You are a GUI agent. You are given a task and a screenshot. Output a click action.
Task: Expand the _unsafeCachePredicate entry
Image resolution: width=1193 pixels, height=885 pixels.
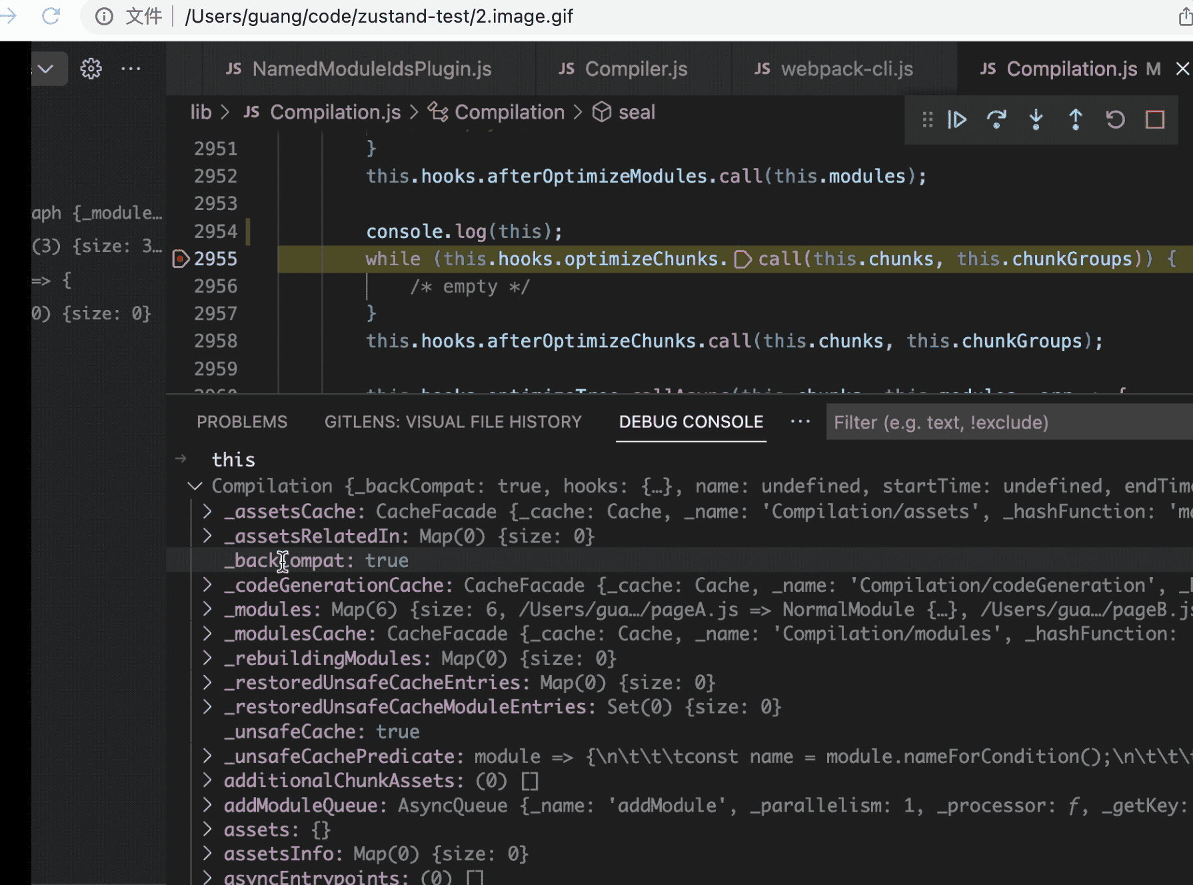[207, 756]
